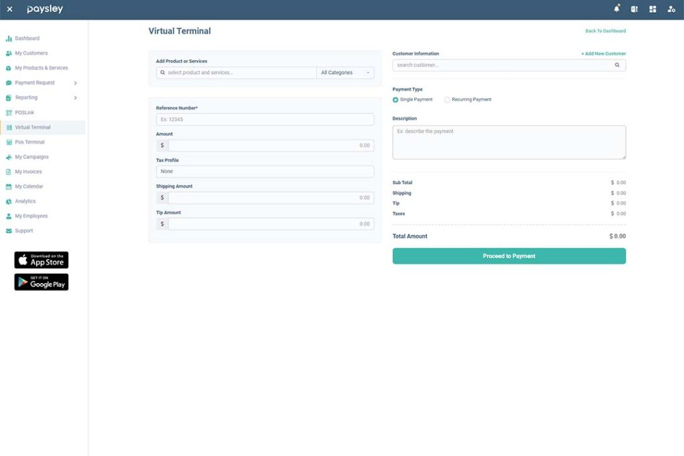Go to My Invoices in sidebar
The width and height of the screenshot is (684, 456).
coord(28,172)
